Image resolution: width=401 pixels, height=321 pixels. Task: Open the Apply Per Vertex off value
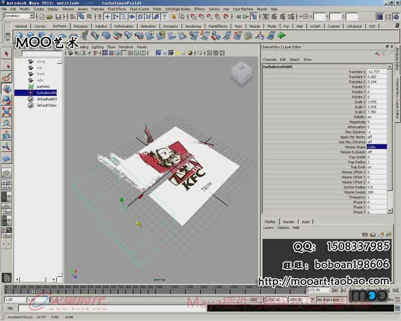coord(377,137)
